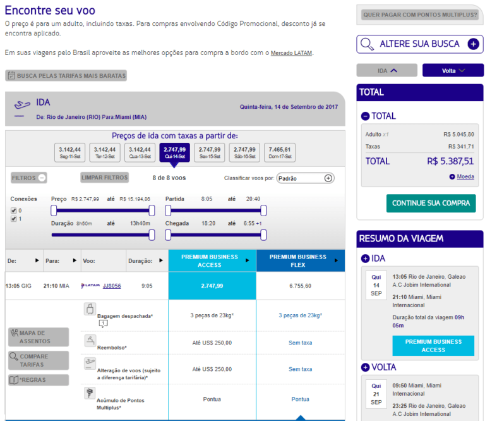Uncheck the 0 connections checkbox
Viewport: 485px width, 421px height.
(x=14, y=210)
